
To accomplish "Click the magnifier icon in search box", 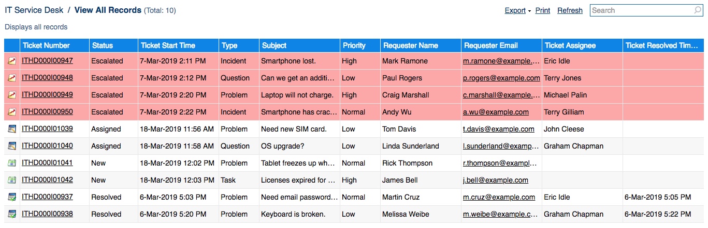I will click(x=697, y=10).
